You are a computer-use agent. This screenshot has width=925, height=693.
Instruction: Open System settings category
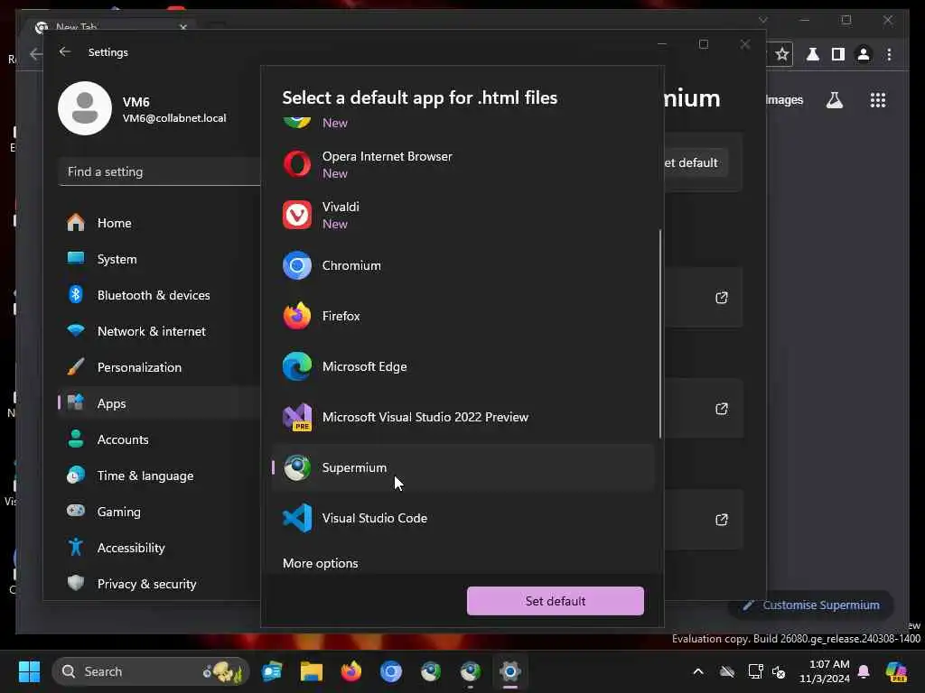click(x=159, y=259)
